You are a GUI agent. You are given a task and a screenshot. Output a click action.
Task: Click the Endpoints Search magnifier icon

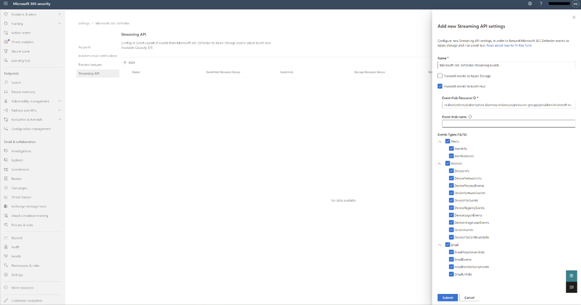6,82
